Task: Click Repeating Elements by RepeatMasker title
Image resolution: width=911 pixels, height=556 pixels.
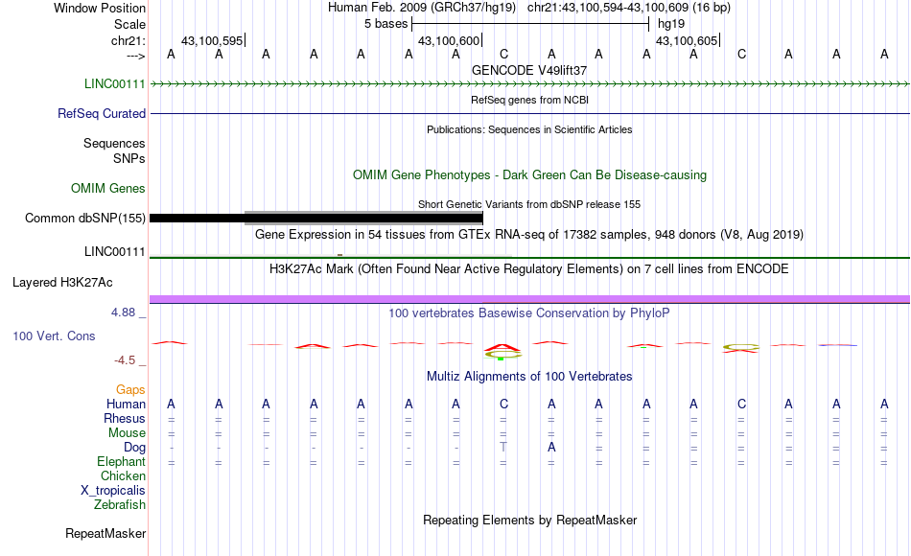Action: pyautogui.click(x=529, y=520)
